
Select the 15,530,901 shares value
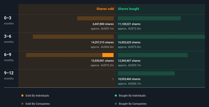coord(102,61)
